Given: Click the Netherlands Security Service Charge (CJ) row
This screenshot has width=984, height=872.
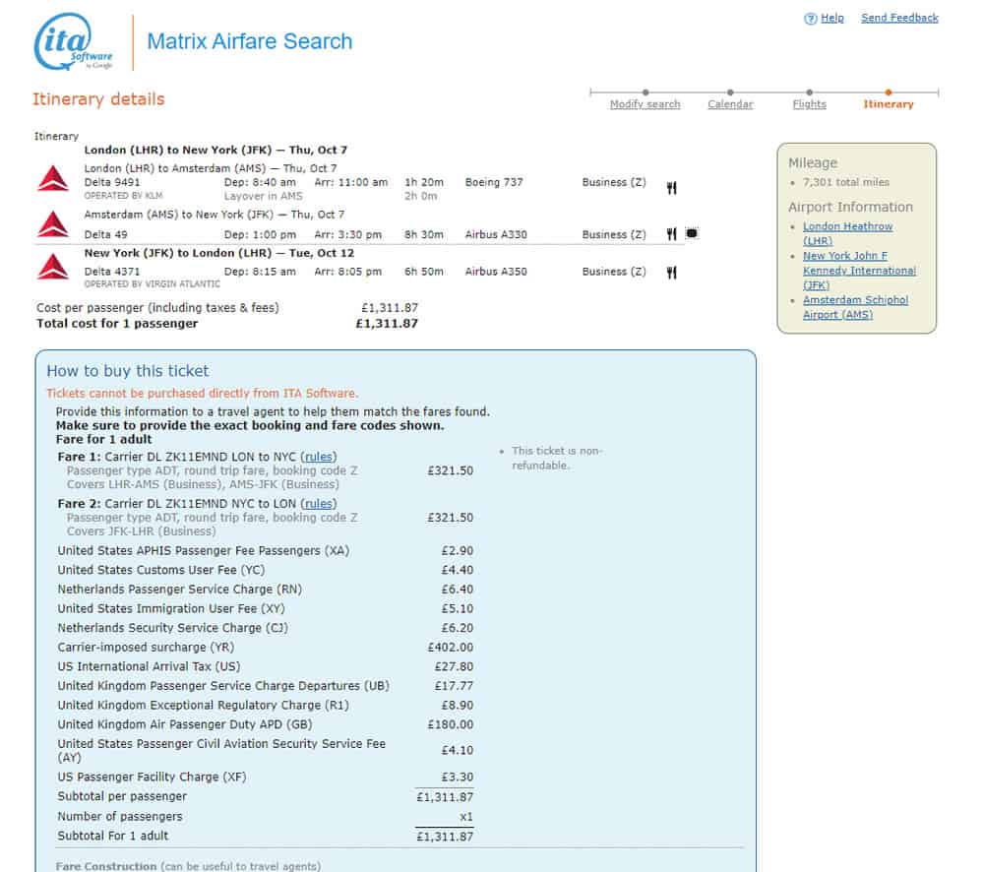Looking at the screenshot, I should tap(266, 628).
